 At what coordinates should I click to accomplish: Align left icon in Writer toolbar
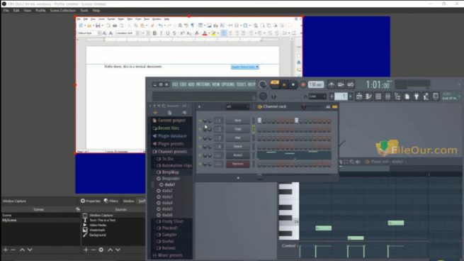pos(224,33)
